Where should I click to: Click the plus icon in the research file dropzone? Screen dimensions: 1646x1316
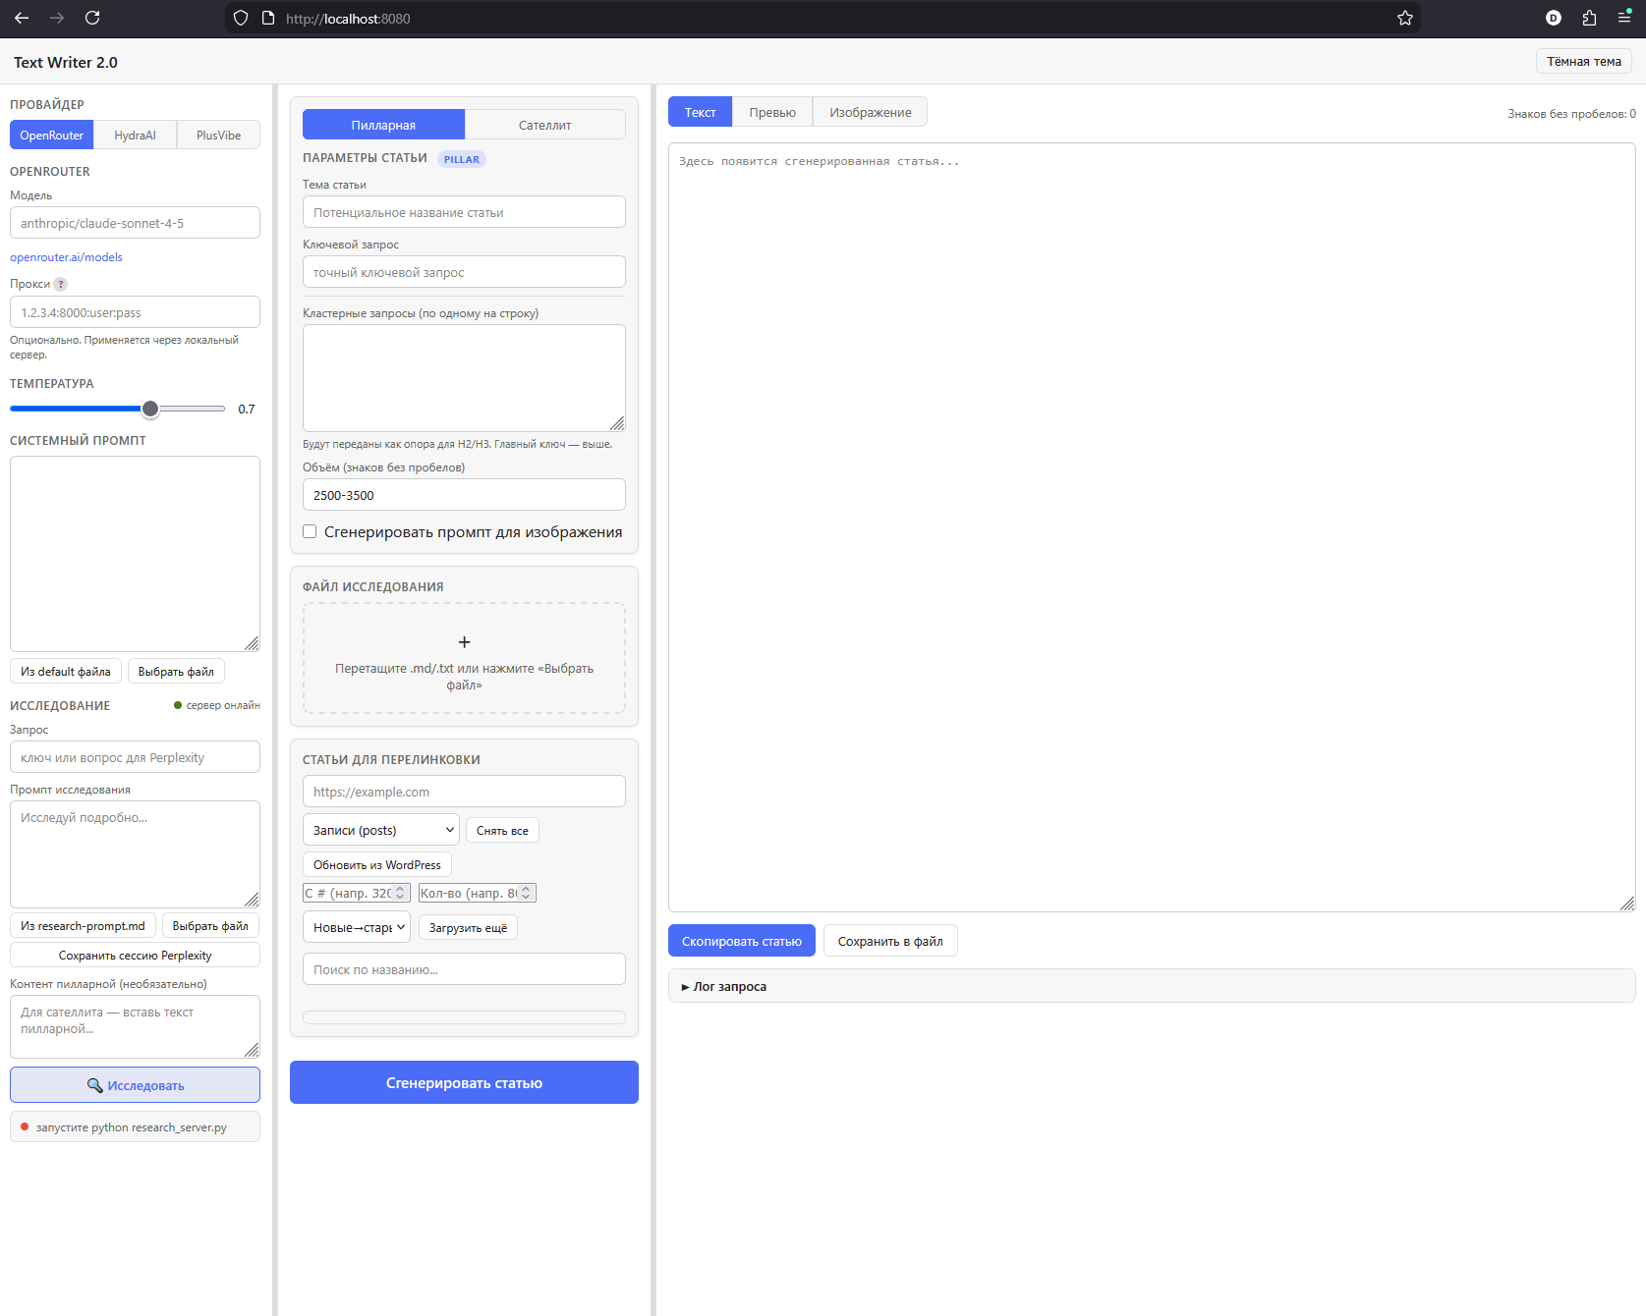point(465,642)
